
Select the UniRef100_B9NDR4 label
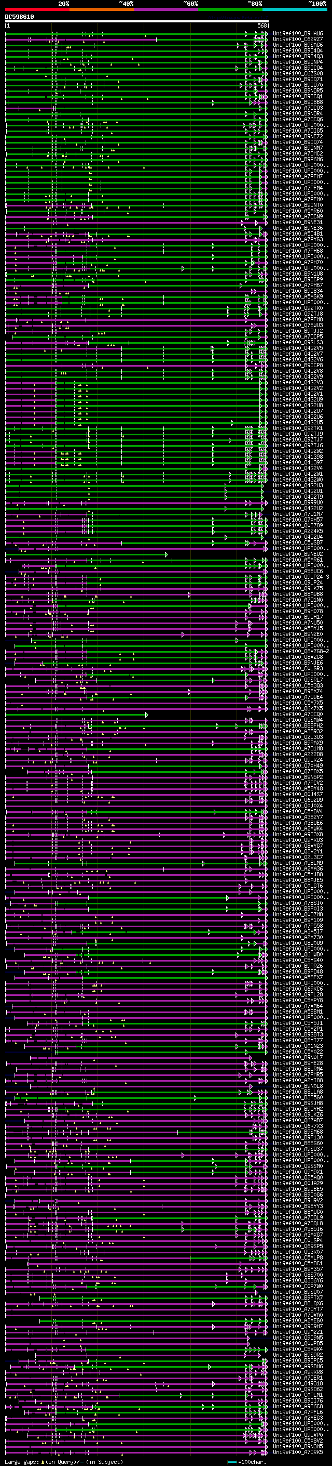pyautogui.click(x=298, y=114)
